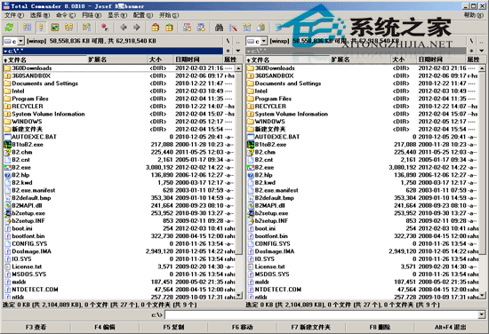This screenshot has width=489, height=334.
Task: Click the Alt+F4 退出 exit button
Action: pyautogui.click(x=451, y=327)
